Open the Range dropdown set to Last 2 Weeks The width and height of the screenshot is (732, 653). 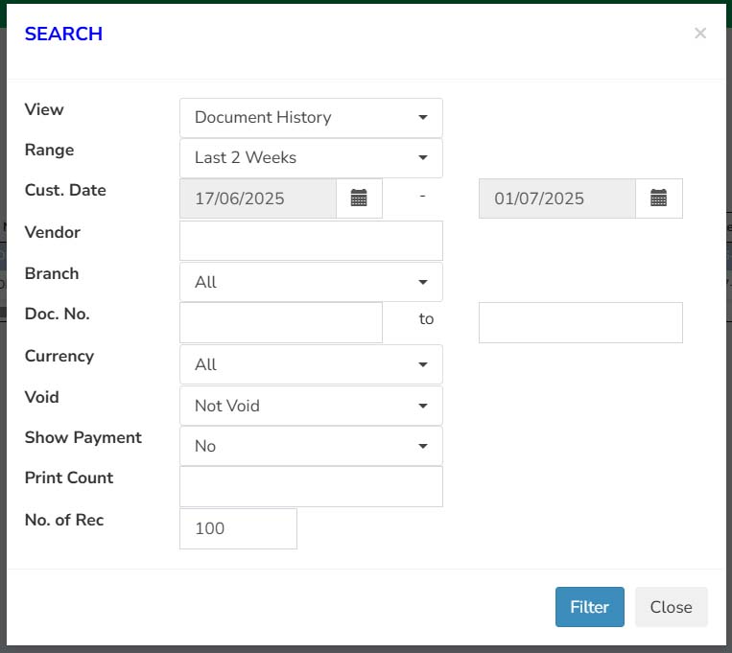[311, 158]
